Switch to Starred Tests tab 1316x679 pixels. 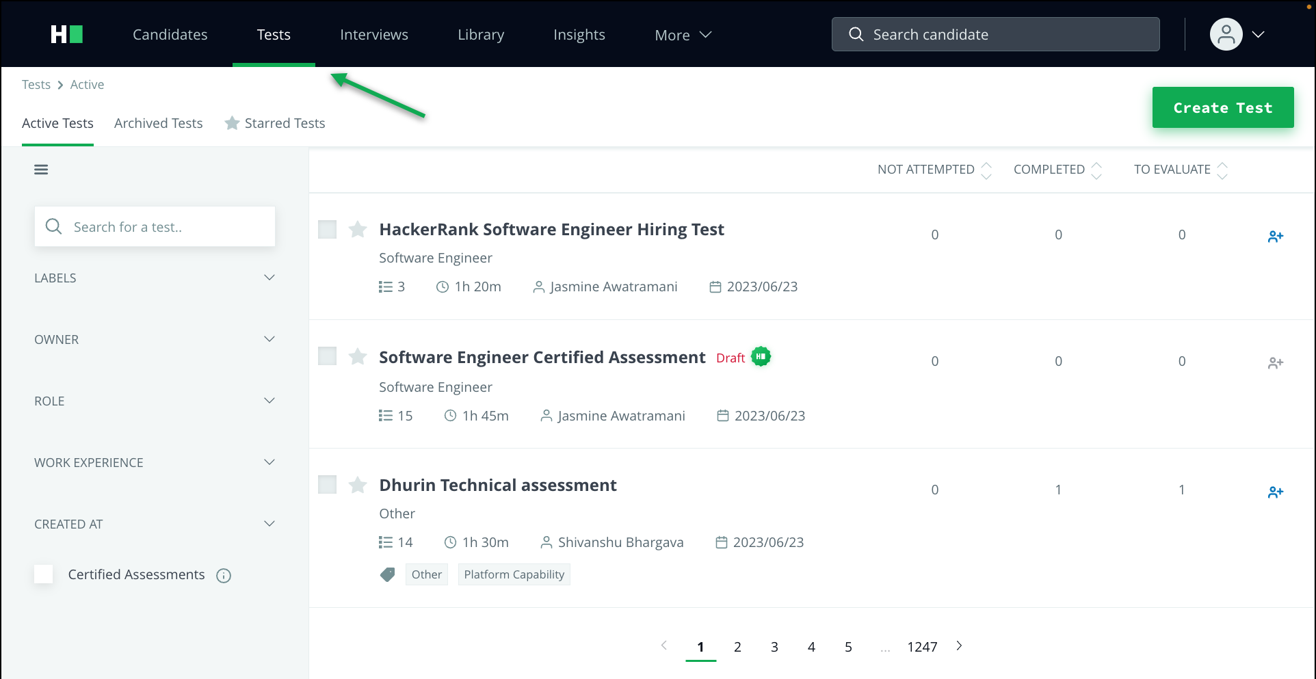[275, 123]
